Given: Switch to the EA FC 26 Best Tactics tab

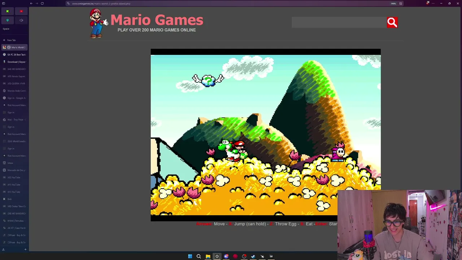Looking at the screenshot, I should [14, 55].
